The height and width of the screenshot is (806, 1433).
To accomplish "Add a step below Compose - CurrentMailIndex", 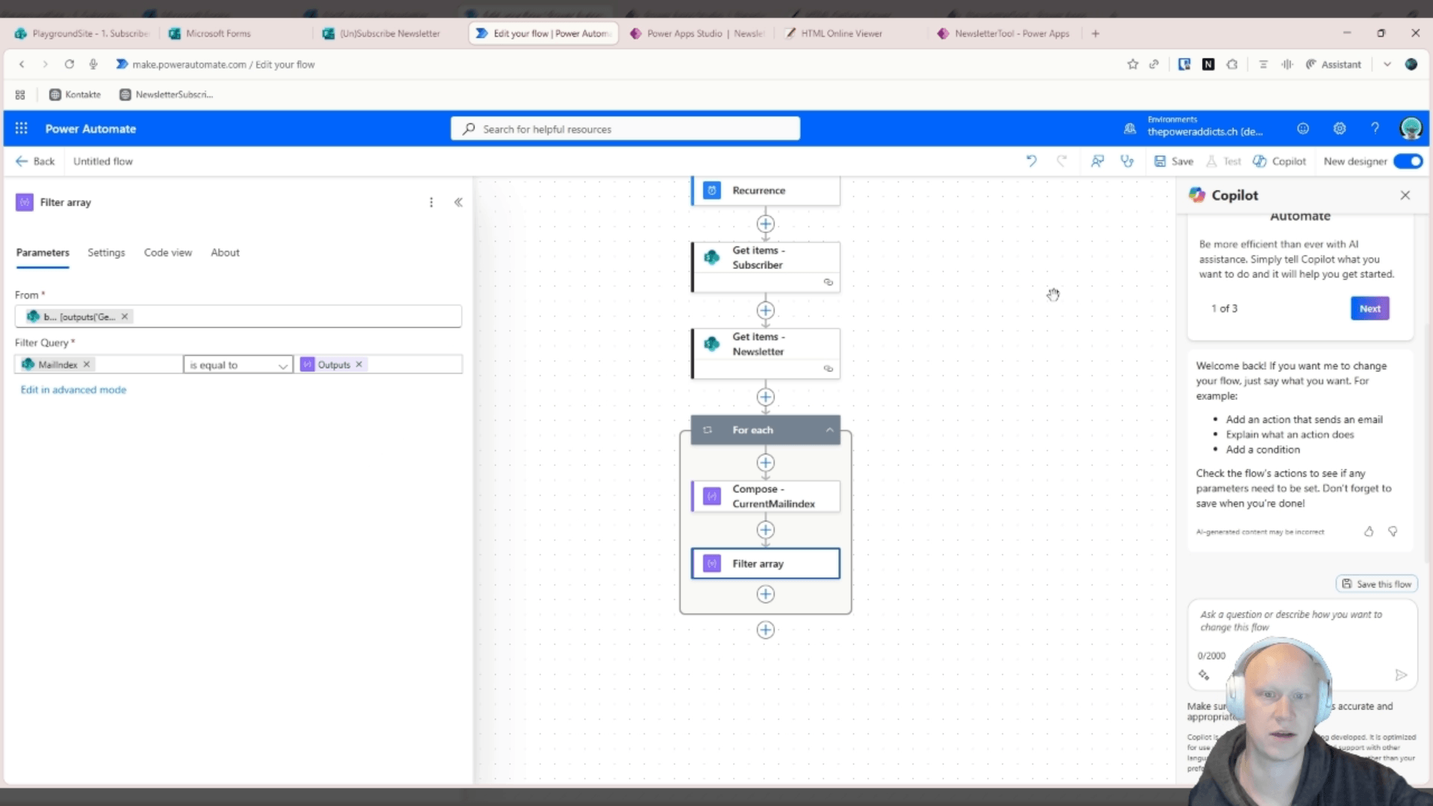I will point(766,530).
